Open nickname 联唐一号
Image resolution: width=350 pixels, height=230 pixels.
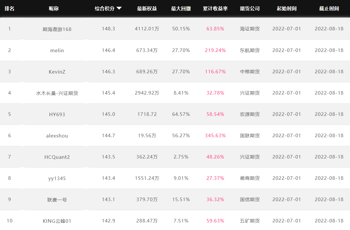point(57,200)
